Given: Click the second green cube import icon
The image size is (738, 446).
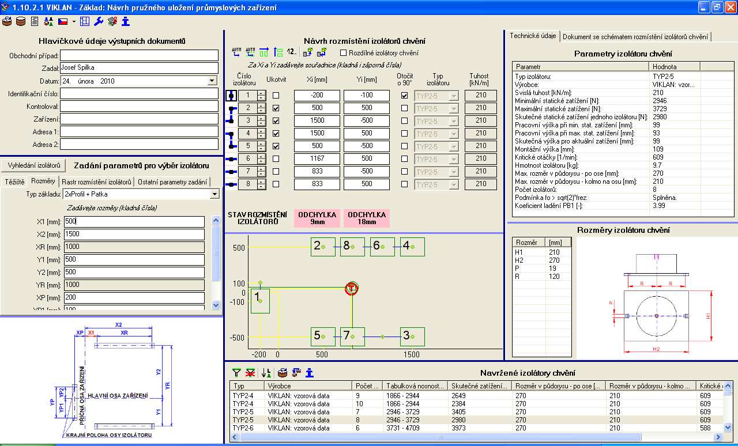Looking at the screenshot, I should pos(321,52).
